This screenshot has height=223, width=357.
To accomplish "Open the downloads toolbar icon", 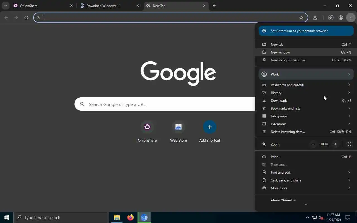I will click(331, 18).
